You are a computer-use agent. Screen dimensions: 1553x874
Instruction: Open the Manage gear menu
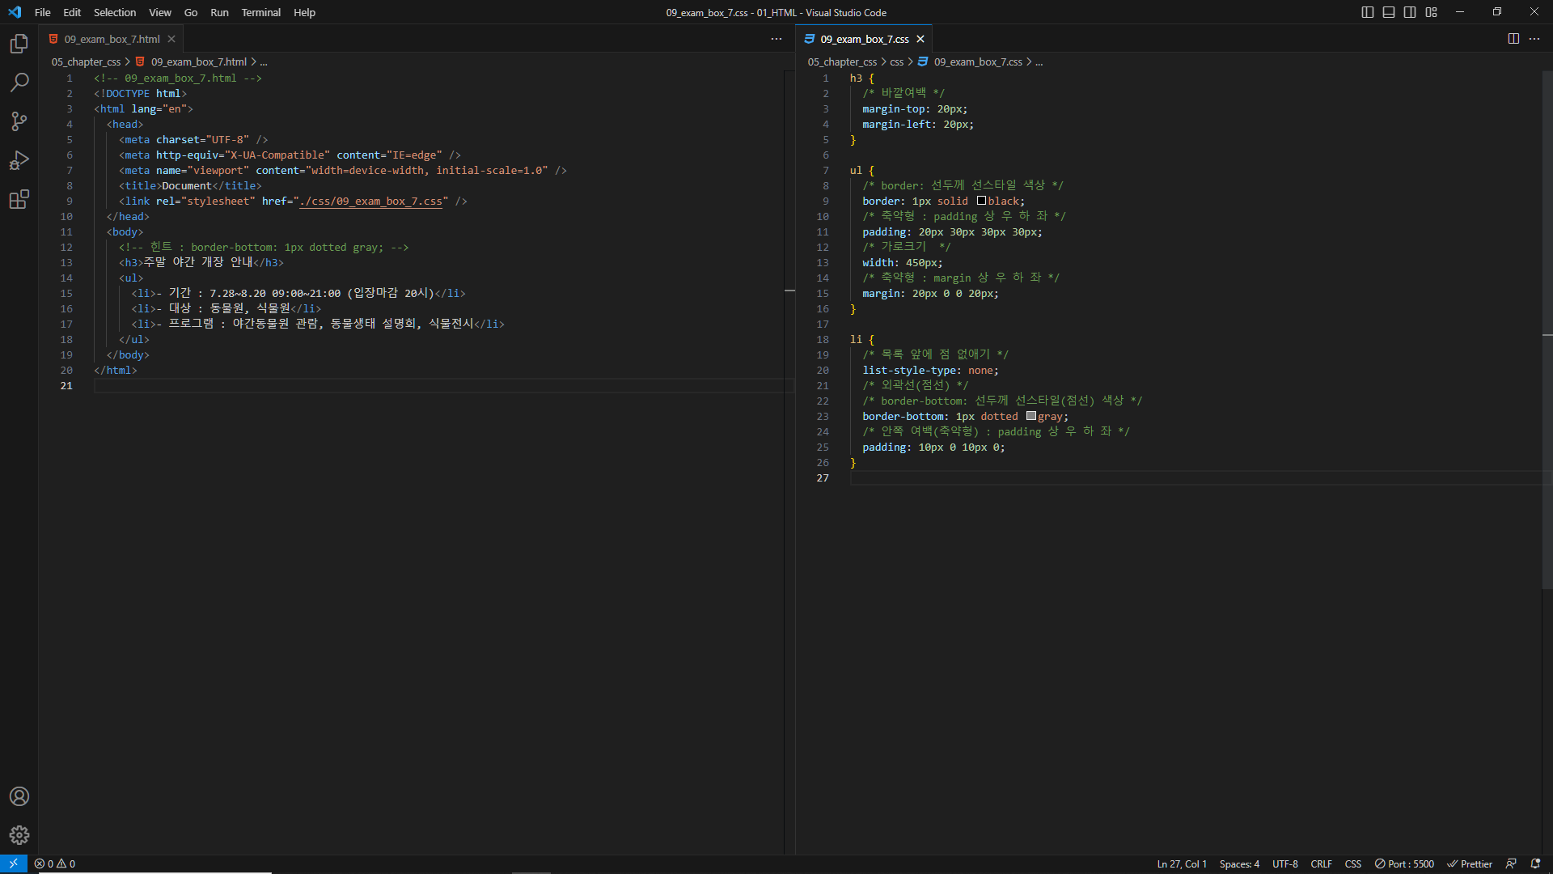pos(19,835)
